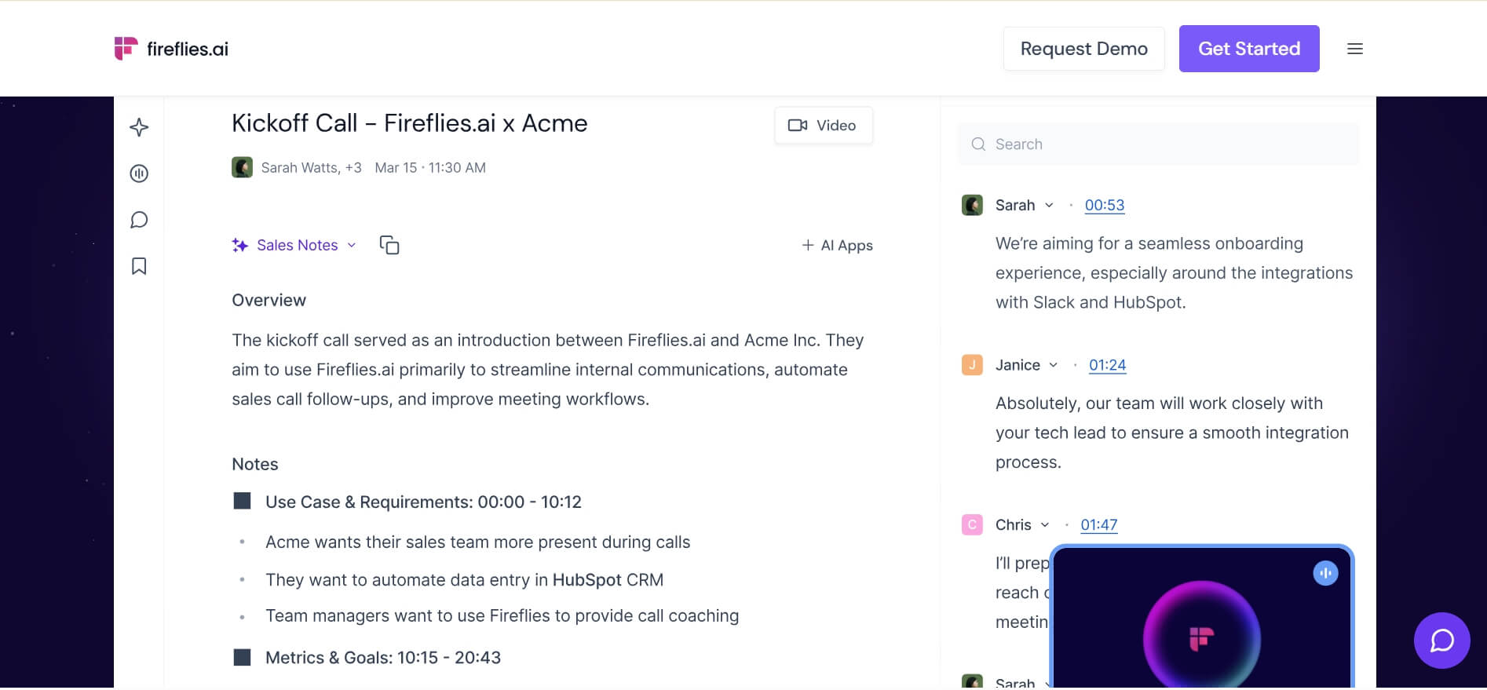The image size is (1487, 690).
Task: Select the 'Metrics & Goals: 10:15 - 20:43' heading
Action: 383,658
